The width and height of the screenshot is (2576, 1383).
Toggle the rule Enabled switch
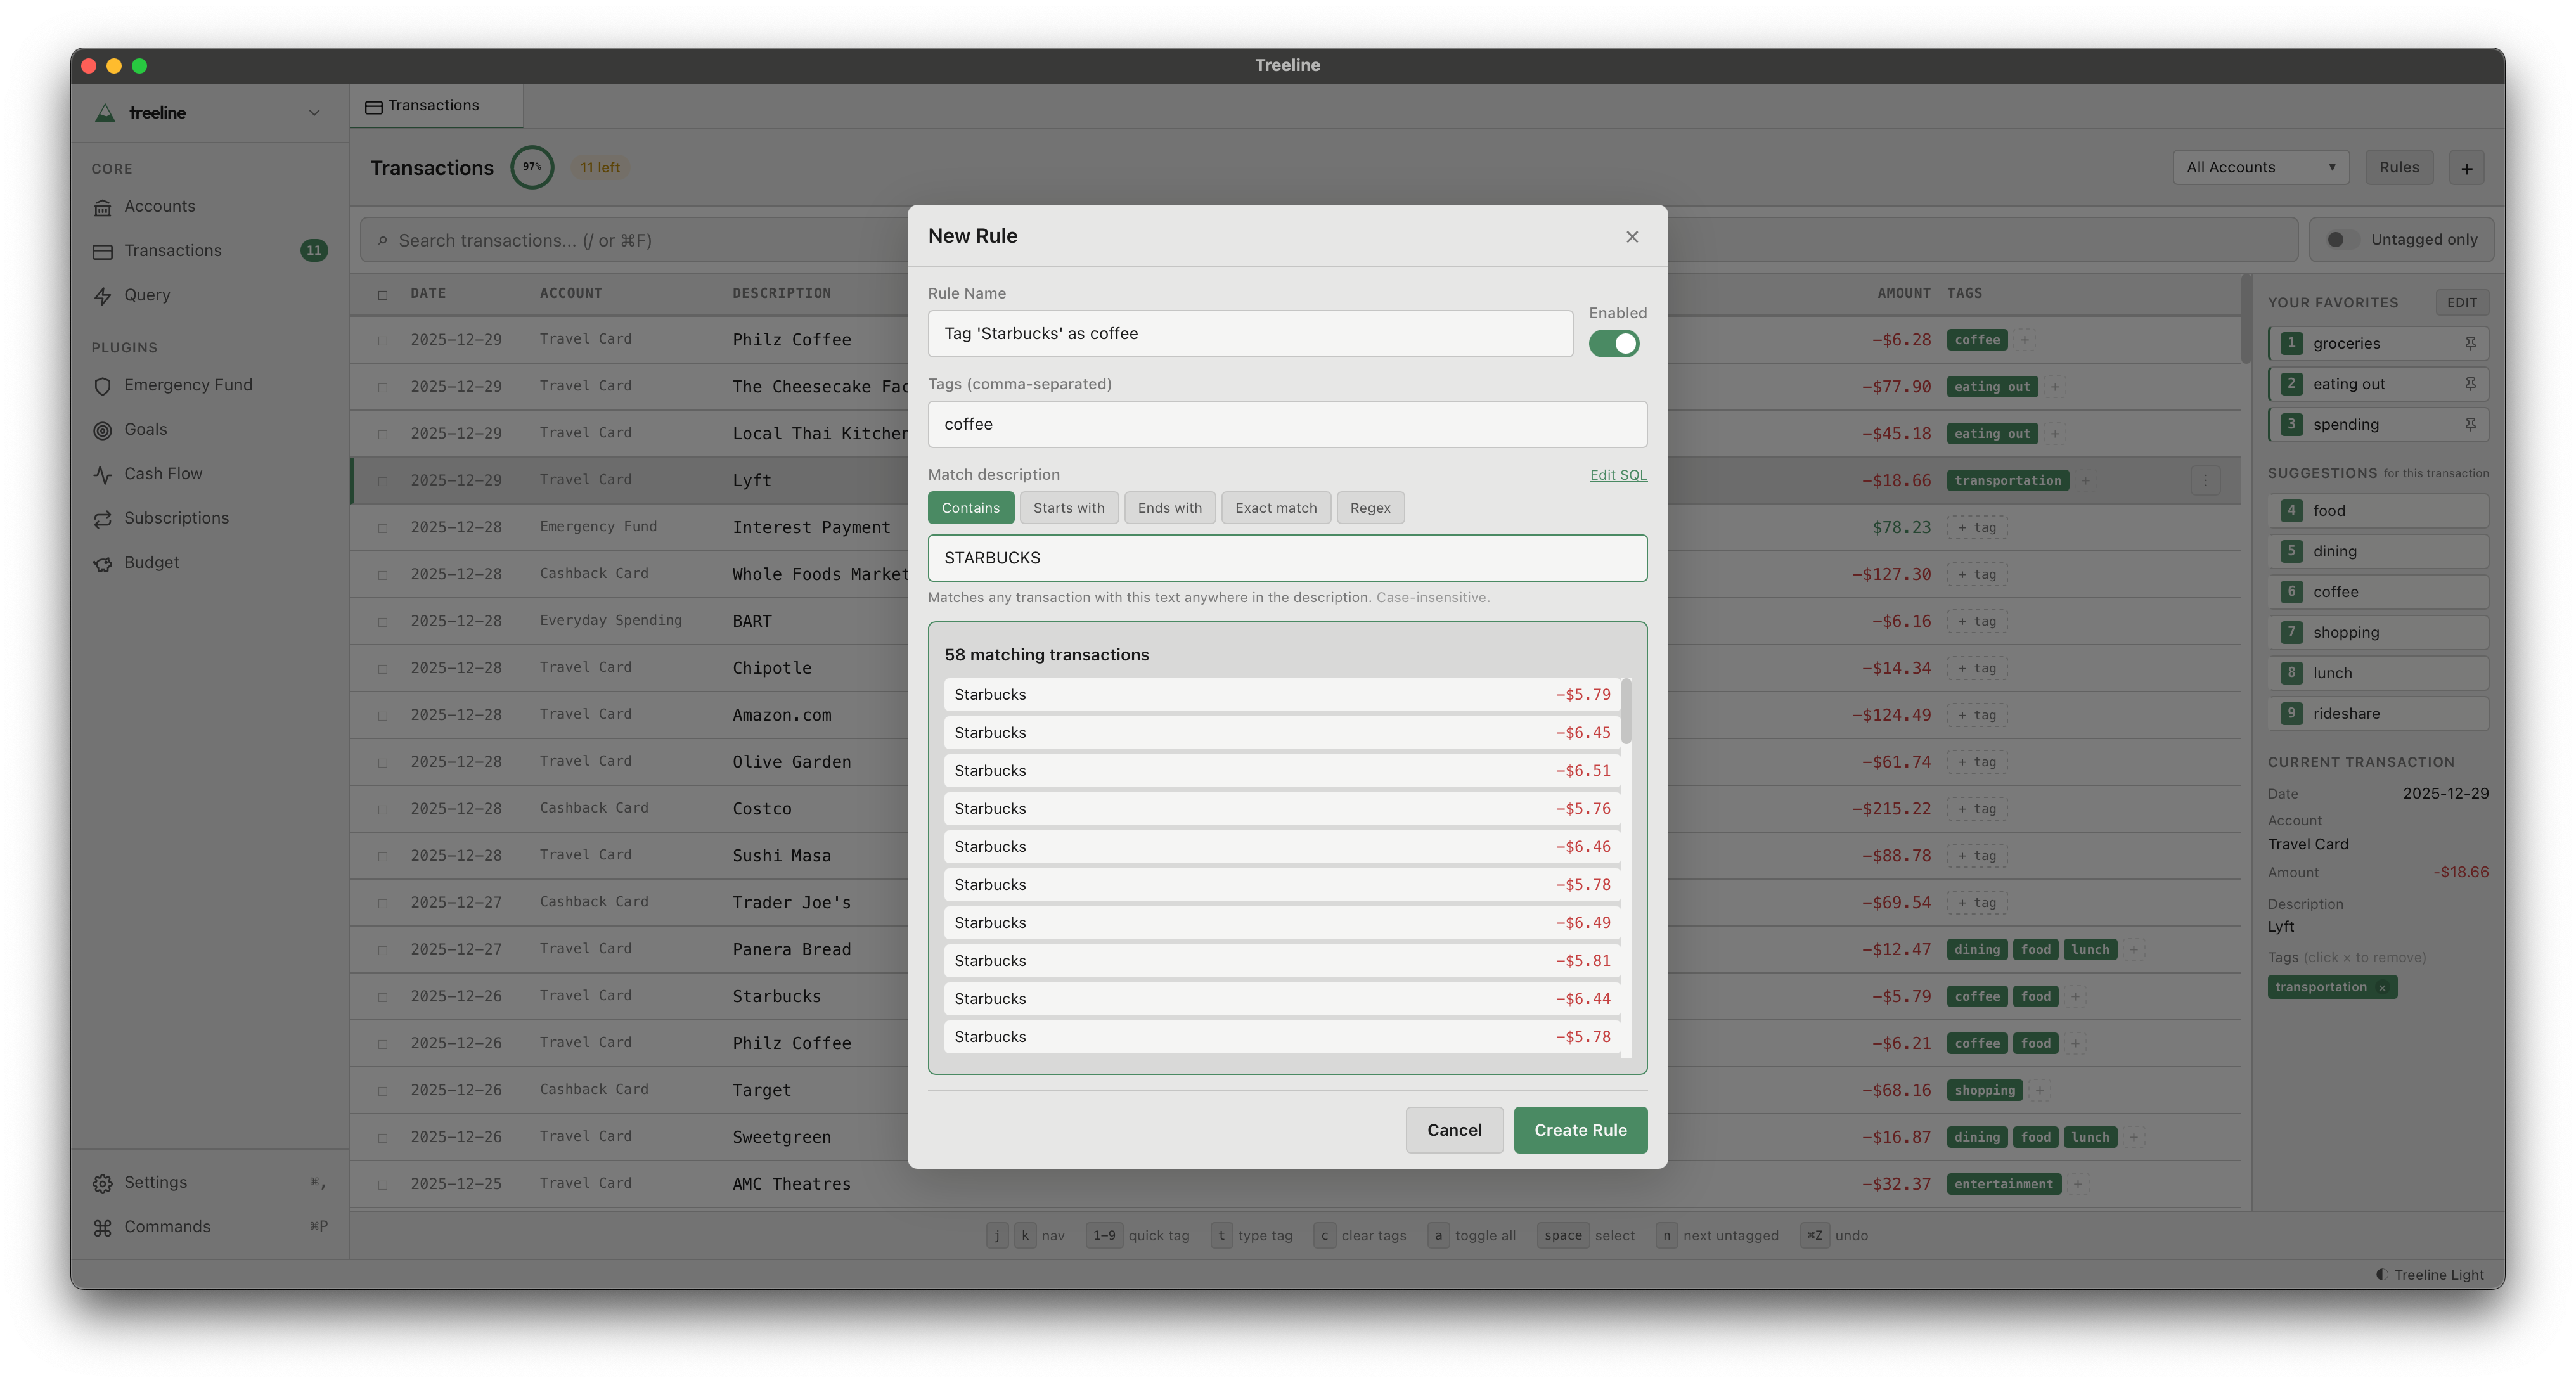[x=1614, y=343]
